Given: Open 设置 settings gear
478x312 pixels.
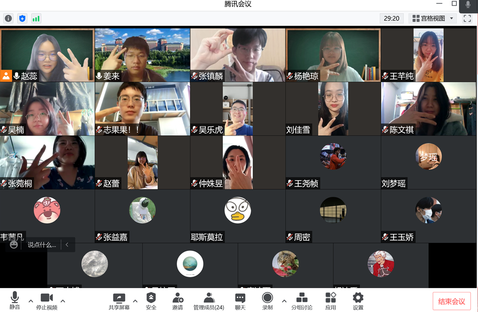Looking at the screenshot, I should pyautogui.click(x=358, y=301).
